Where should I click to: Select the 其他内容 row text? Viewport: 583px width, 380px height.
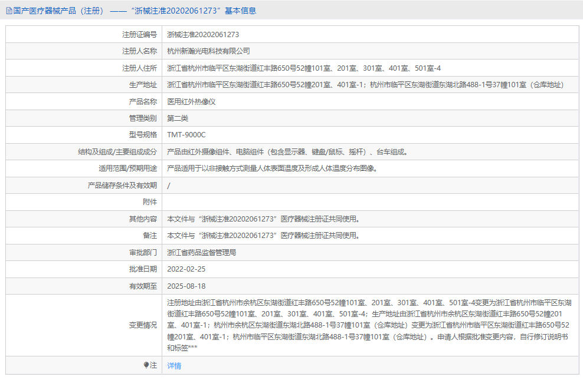tap(263, 219)
